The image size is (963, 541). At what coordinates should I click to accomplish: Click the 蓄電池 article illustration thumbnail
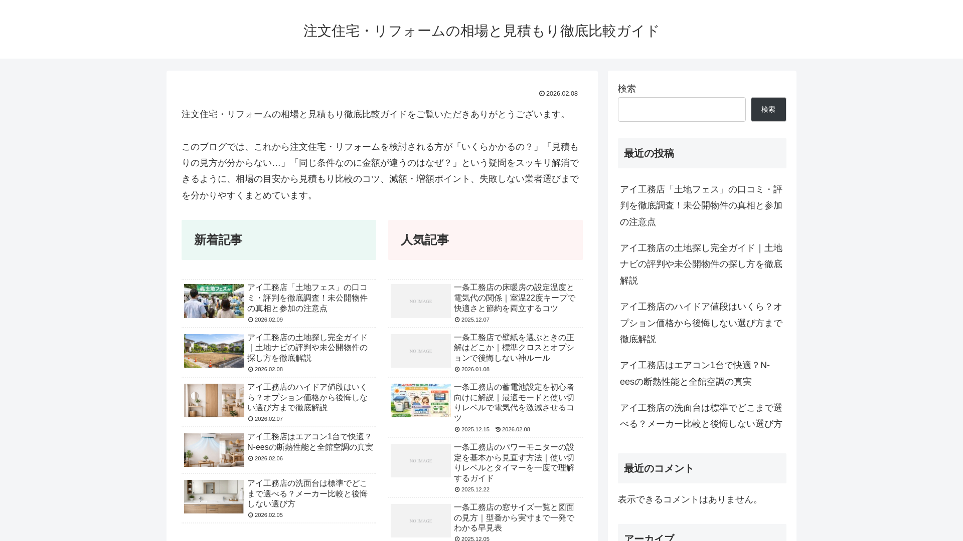tap(420, 400)
